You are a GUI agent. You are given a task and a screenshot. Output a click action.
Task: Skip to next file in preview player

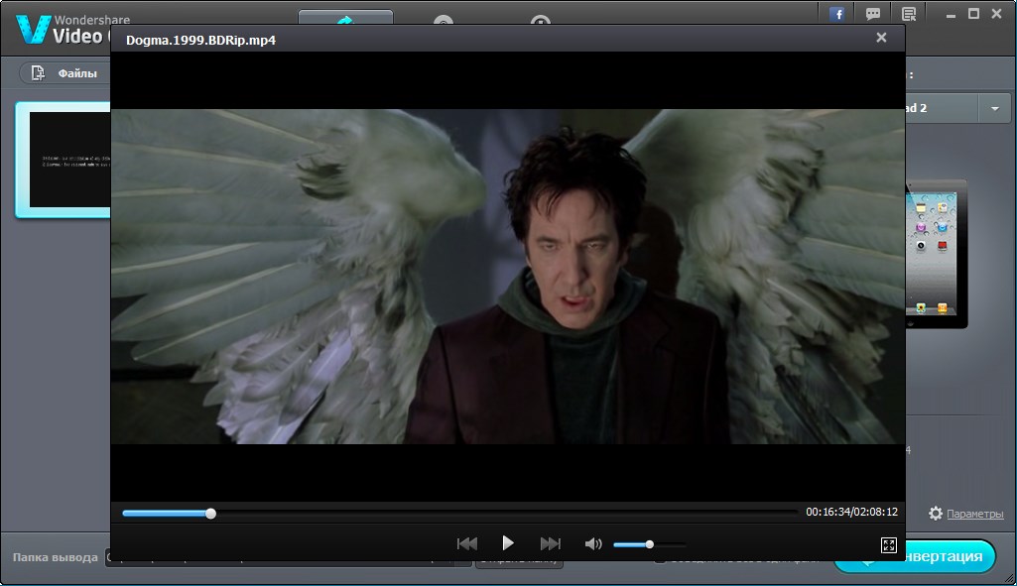(x=550, y=543)
